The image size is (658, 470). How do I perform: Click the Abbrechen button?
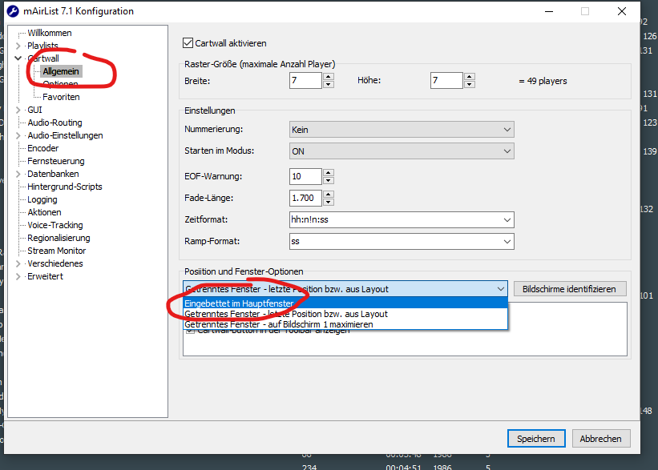point(600,439)
